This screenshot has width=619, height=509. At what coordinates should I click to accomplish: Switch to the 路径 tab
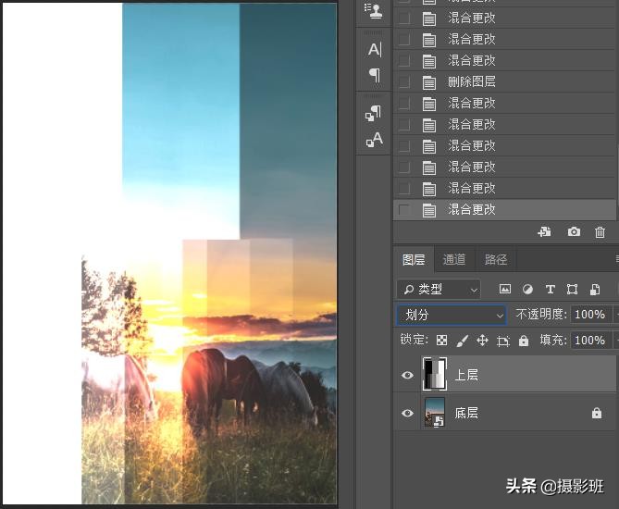click(495, 259)
